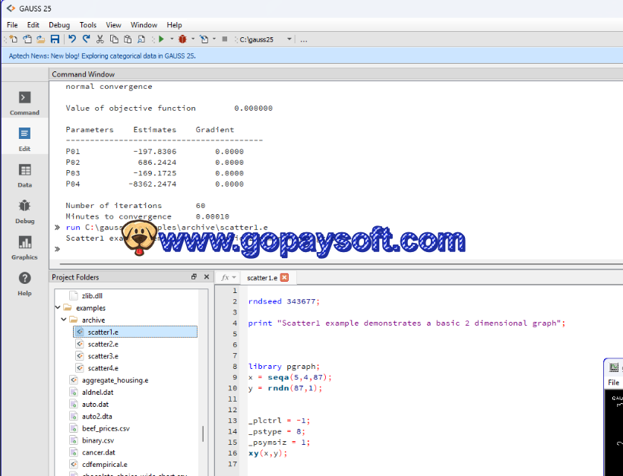The width and height of the screenshot is (623, 476).
Task: Click the Aptech News blog announcement
Action: [x=103, y=55]
